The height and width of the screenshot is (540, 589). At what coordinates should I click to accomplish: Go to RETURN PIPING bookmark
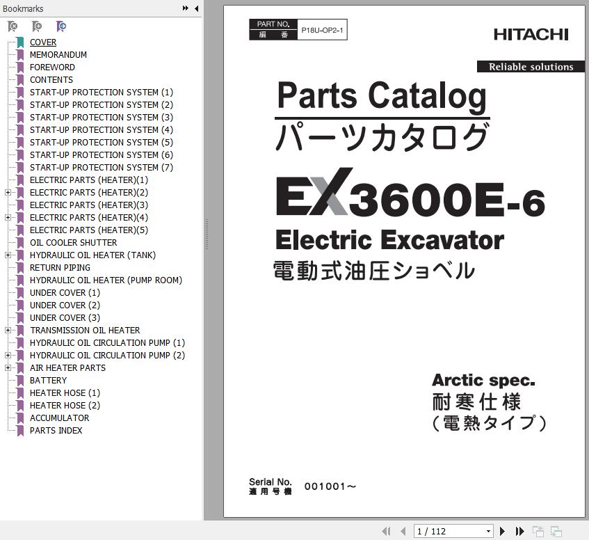point(60,267)
